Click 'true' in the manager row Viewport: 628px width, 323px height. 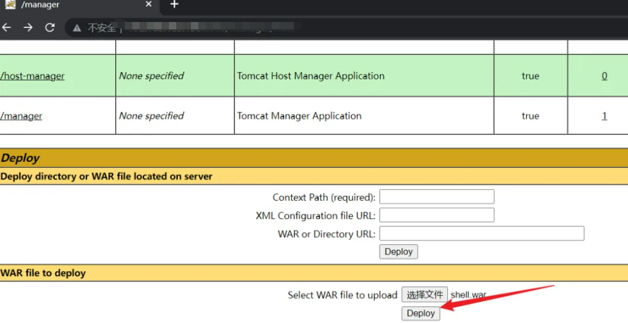pos(530,116)
